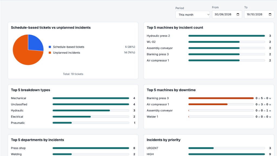Click the Air compressor 1 orange downtime bar
The height and width of the screenshot is (156, 277).
(x=208, y=104)
